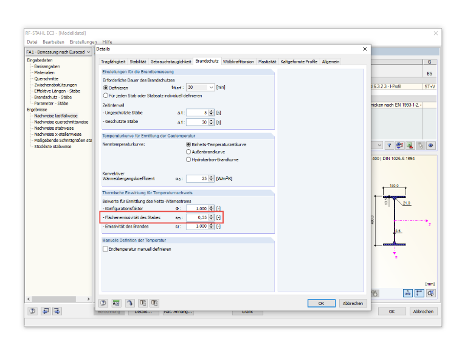The image size is (462, 347).
Task: Confirm the Details dialog with OK
Action: click(x=321, y=303)
